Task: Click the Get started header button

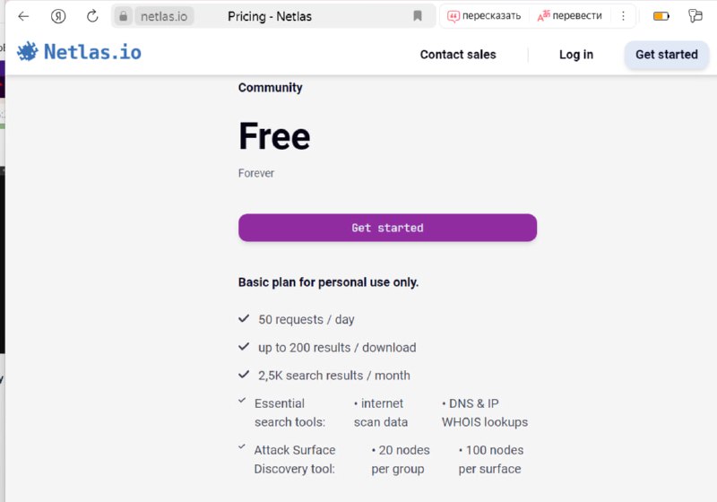Action: (x=666, y=55)
